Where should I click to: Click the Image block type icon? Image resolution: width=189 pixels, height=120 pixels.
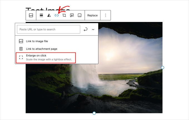tap(31, 16)
